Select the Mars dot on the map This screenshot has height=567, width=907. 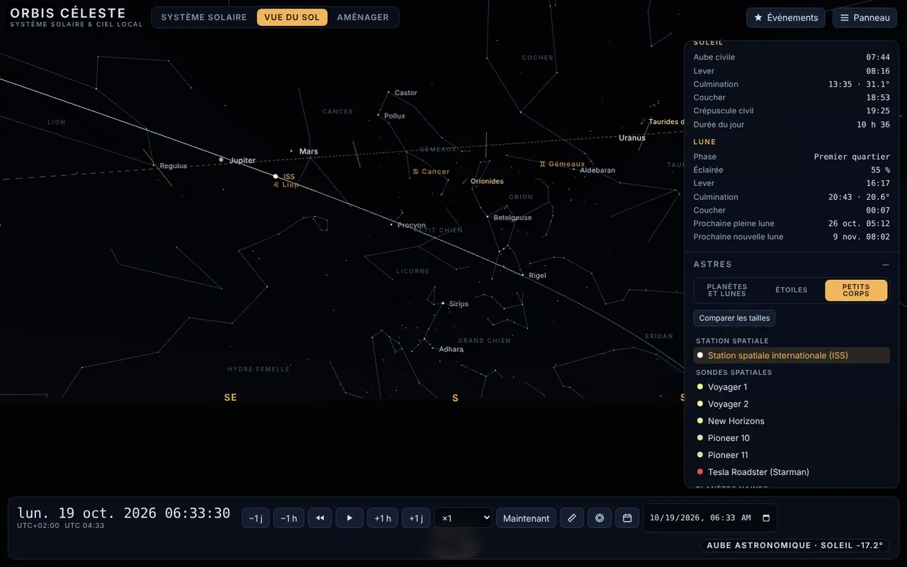click(x=291, y=151)
